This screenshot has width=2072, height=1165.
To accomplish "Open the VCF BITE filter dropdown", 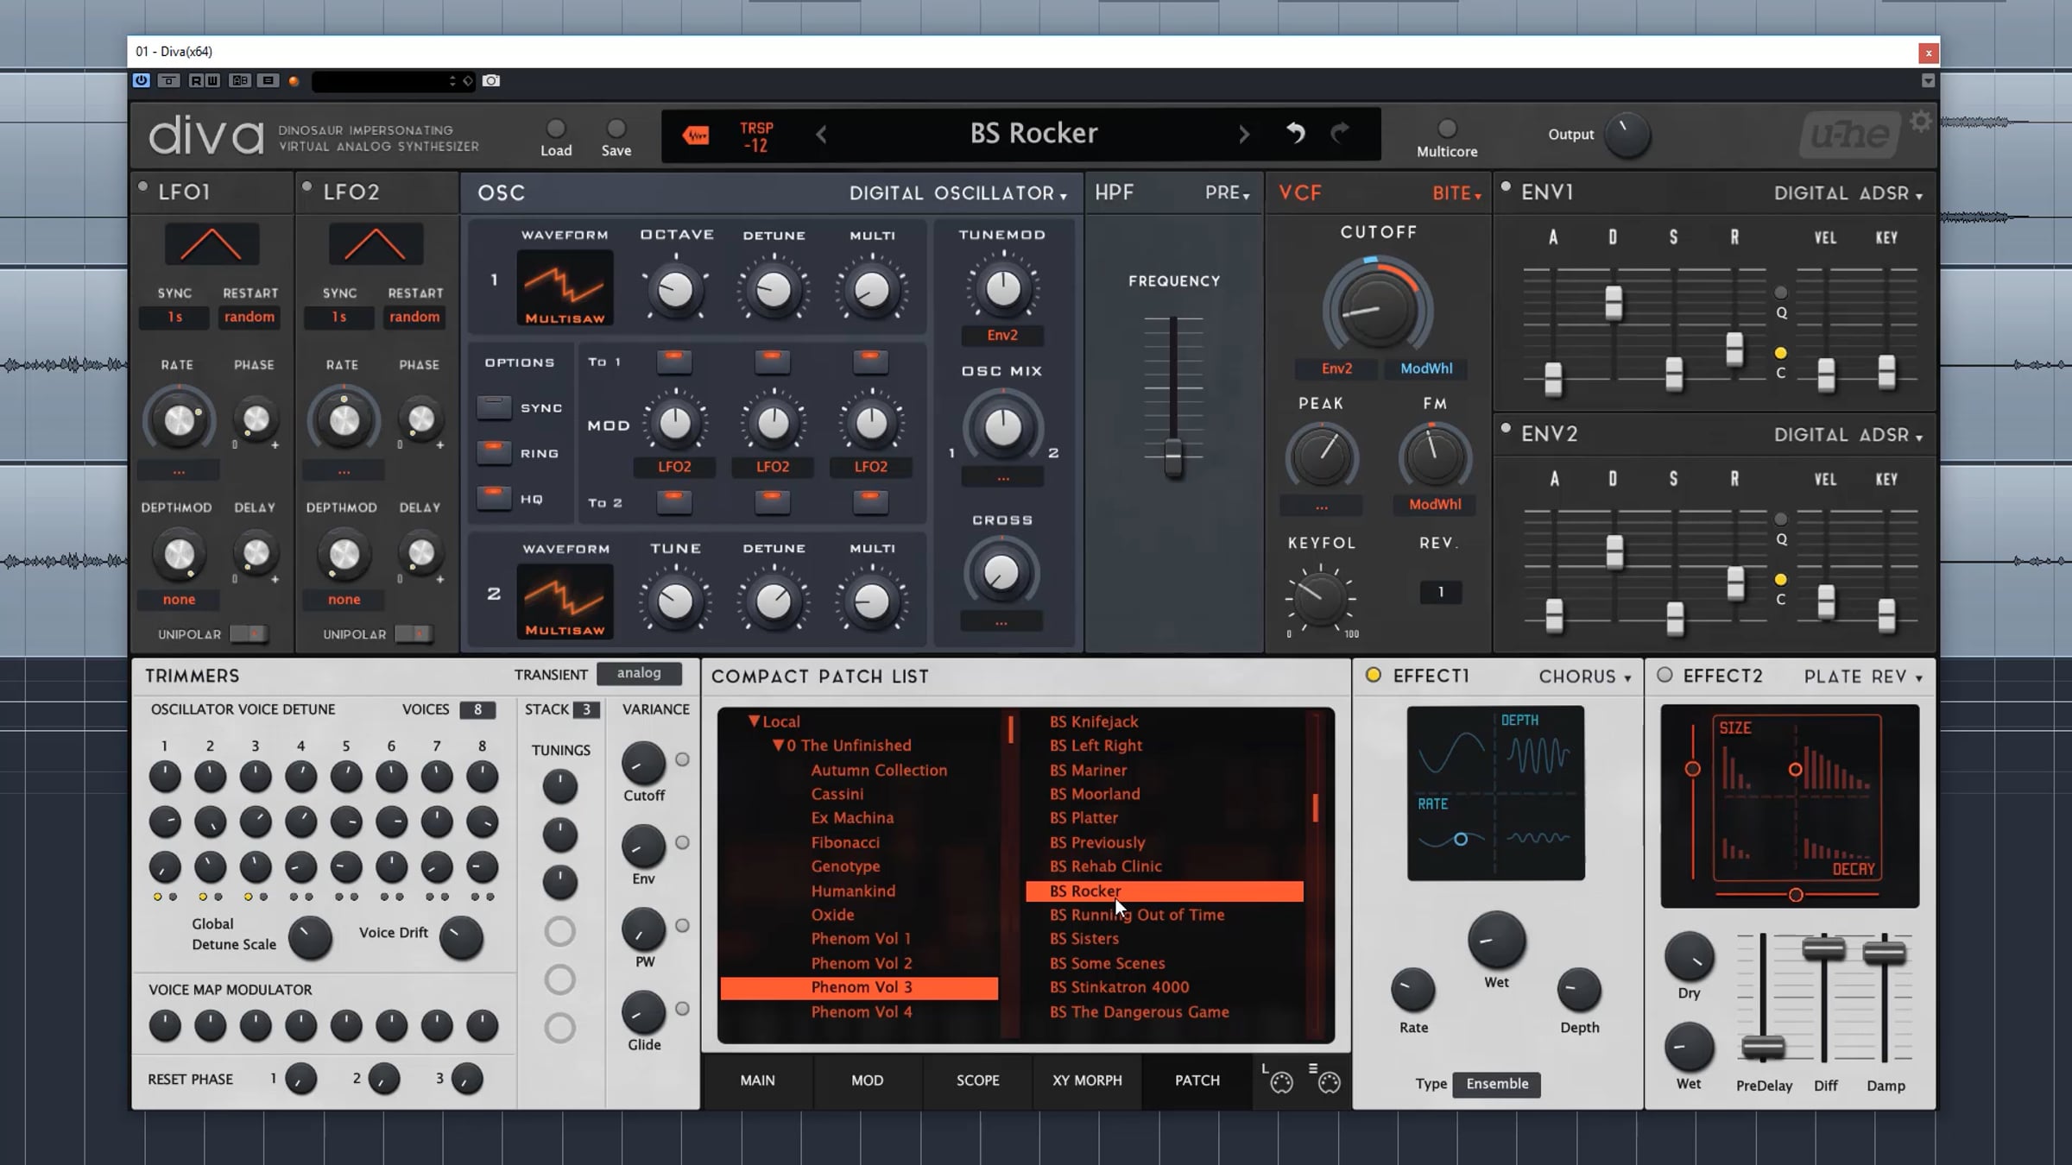I will (x=1456, y=193).
